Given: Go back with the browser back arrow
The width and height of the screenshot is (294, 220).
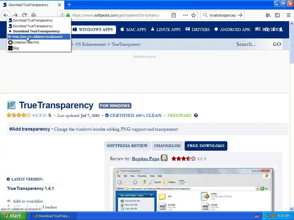Looking at the screenshot, I should click(x=6, y=15).
